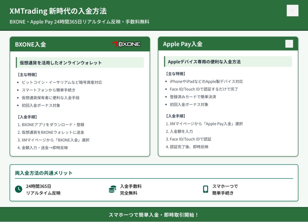
Task: Click the Appleデバイス専用の便利な入金方法 subheading
Action: point(204,62)
